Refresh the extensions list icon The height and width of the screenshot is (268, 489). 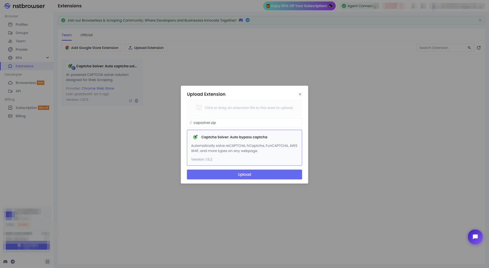(x=479, y=48)
